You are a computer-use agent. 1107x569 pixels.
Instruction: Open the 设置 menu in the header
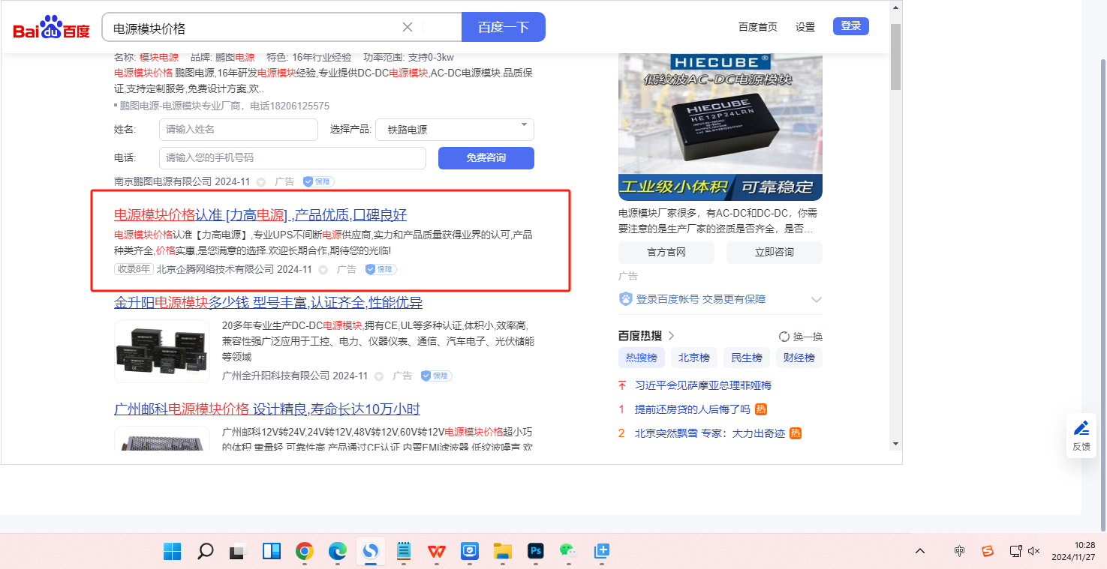805,27
